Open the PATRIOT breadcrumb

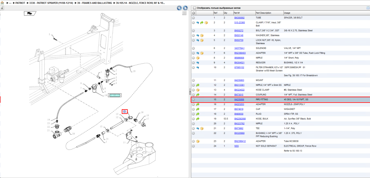(x=20, y=3)
